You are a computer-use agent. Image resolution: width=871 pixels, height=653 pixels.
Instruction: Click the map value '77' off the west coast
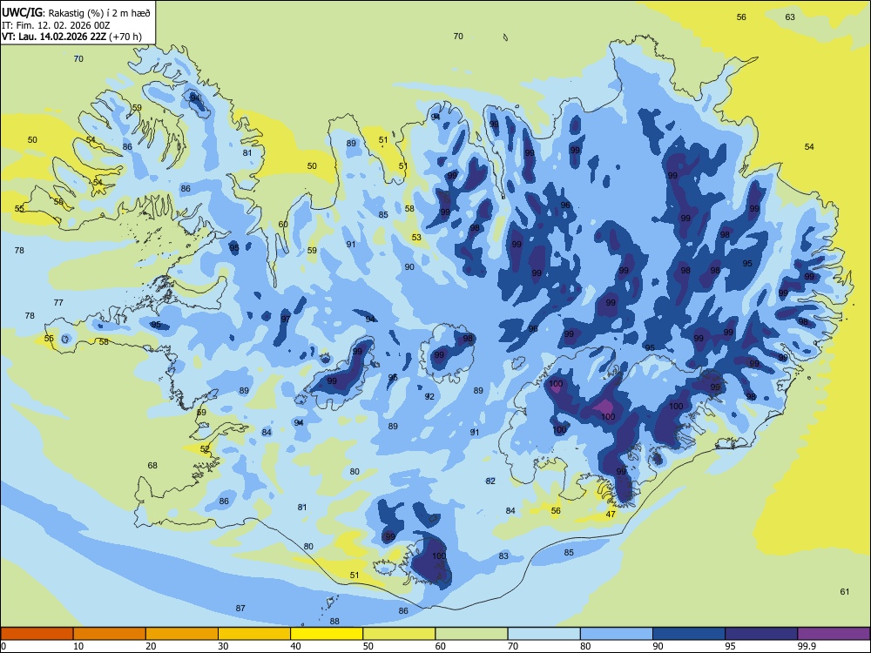pos(58,303)
